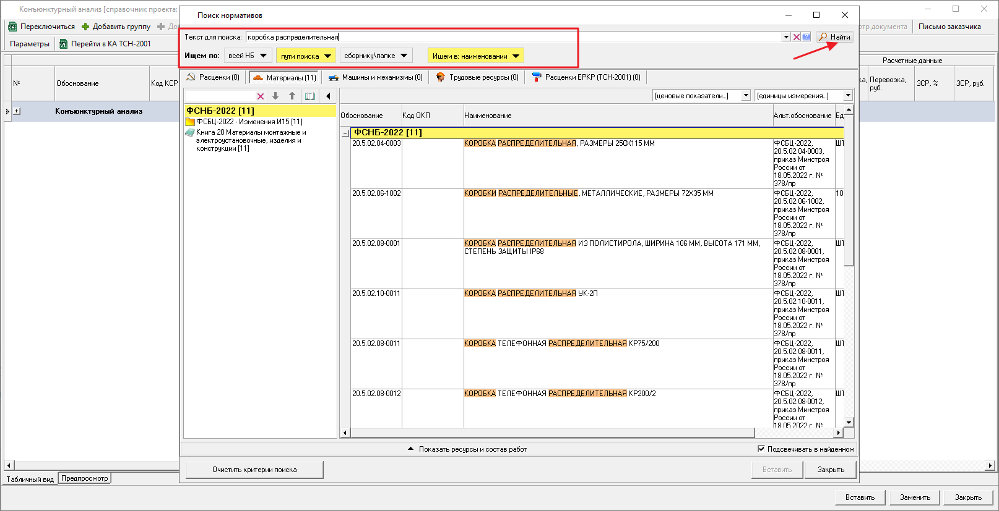The height and width of the screenshot is (511, 999).
Task: Switch to Машины и механизмы tab
Action: point(376,77)
